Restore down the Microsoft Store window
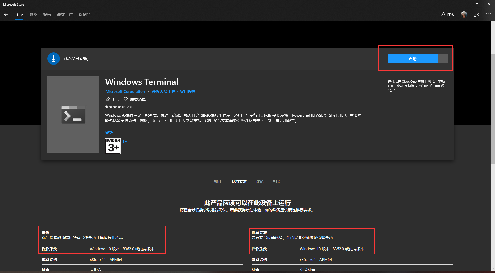The height and width of the screenshot is (273, 495). pos(477,4)
